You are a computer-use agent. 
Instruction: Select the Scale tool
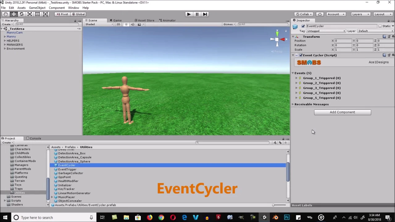coord(30,14)
